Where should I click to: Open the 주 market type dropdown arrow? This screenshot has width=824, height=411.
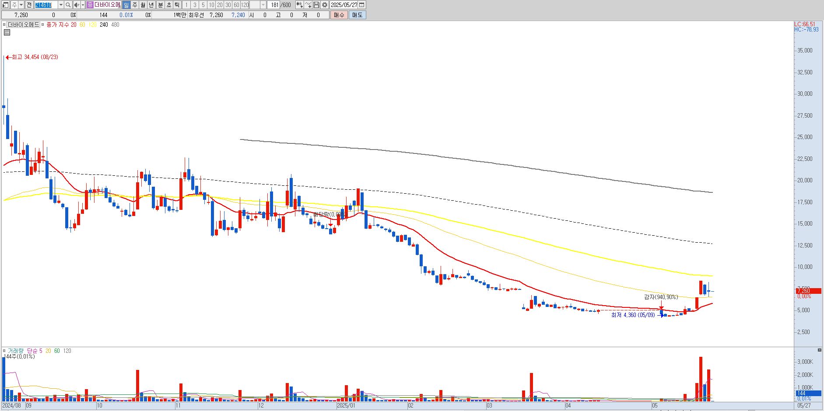click(21, 5)
